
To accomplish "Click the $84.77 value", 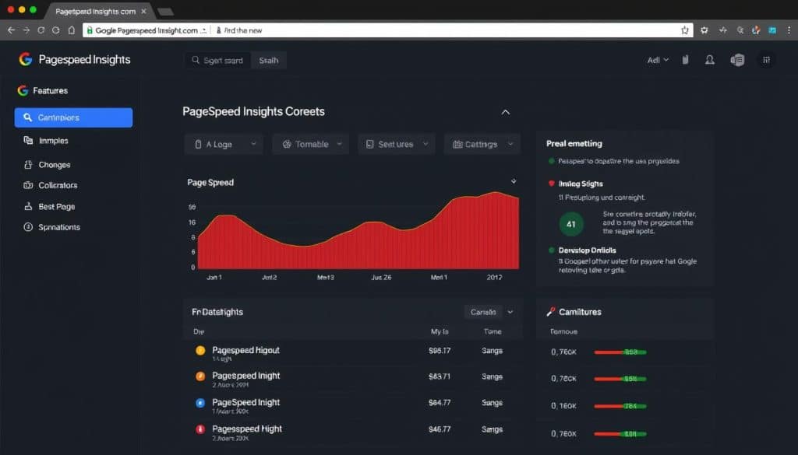I will tap(440, 403).
